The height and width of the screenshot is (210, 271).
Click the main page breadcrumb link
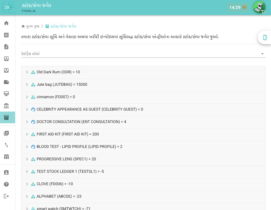pyautogui.click(x=30, y=26)
